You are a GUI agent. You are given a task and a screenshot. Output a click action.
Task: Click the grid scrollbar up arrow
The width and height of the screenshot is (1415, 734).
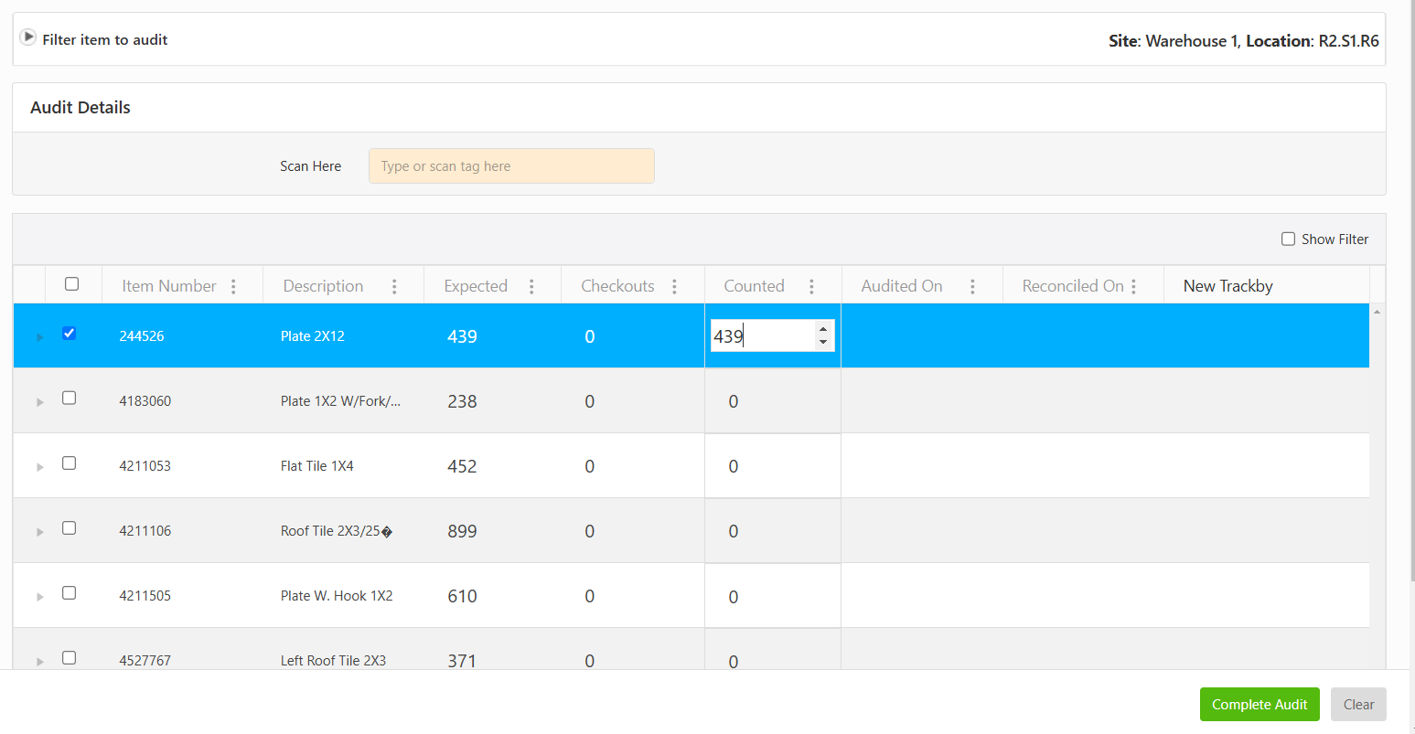1377,313
